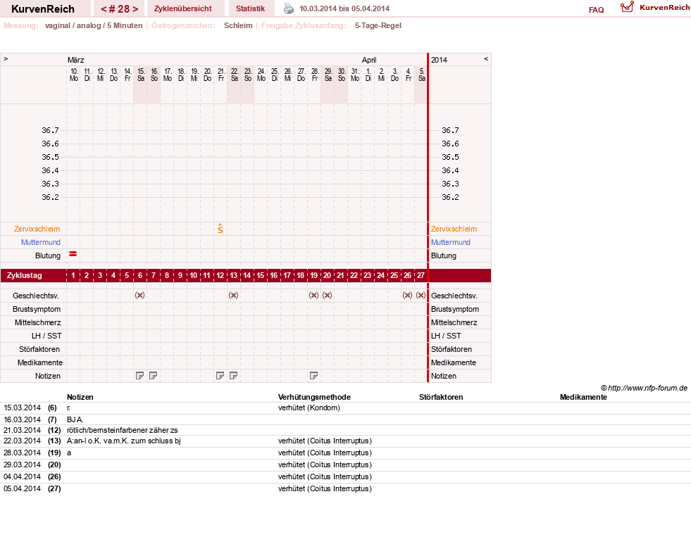Click Verhütungsmethode column header
This screenshot has width=691, height=537.
tap(314, 397)
